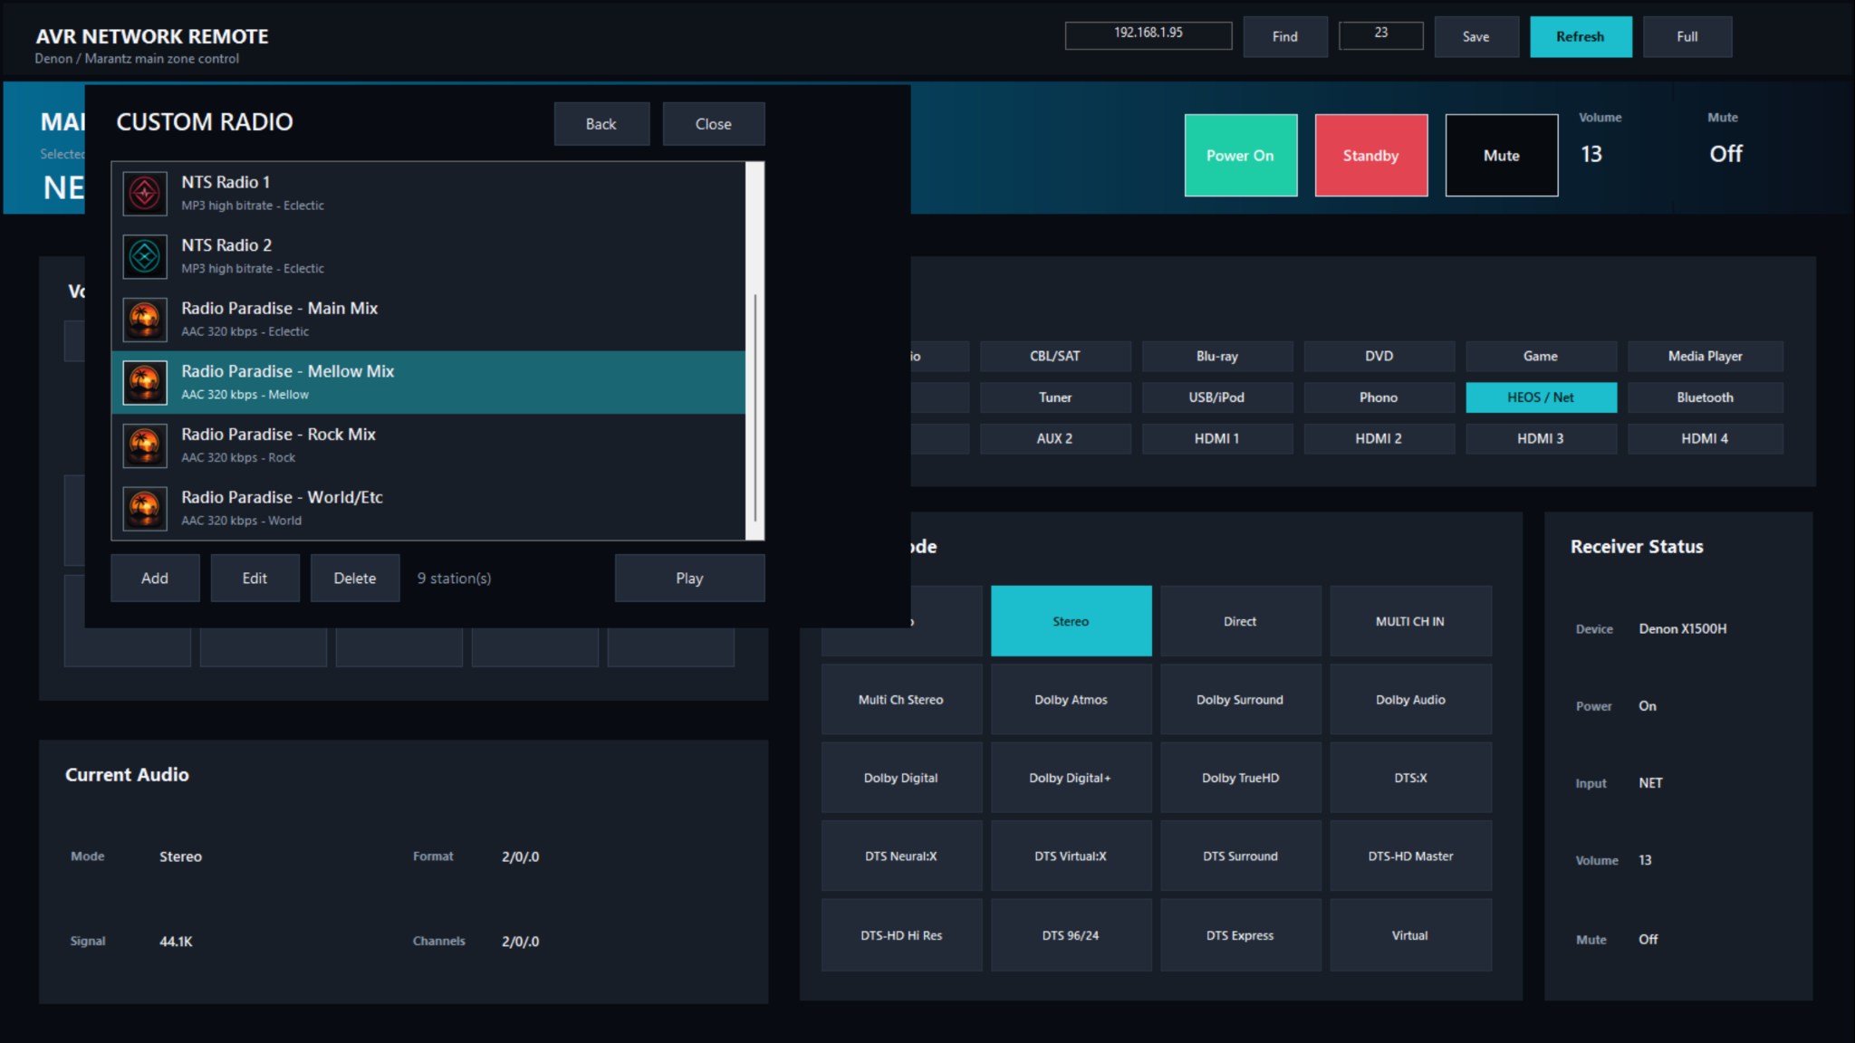Choose the Virtual sound mode

coord(1411,935)
